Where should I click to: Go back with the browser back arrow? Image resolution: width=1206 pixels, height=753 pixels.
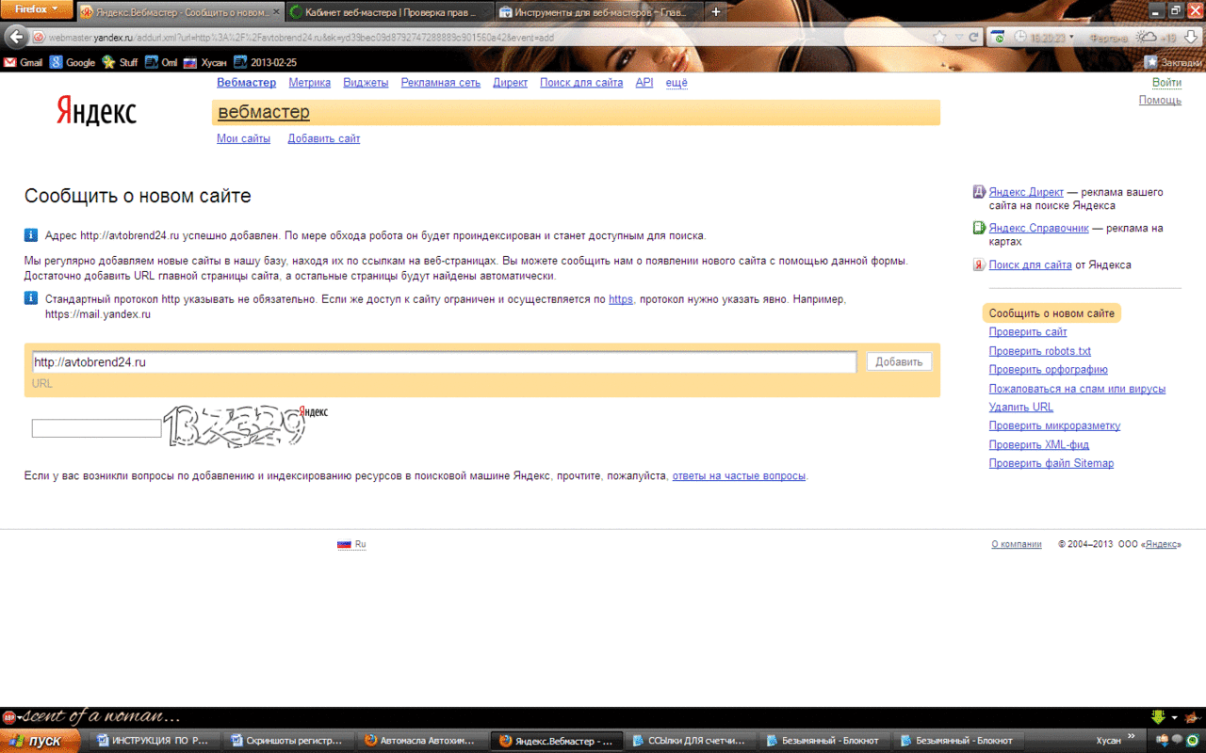click(15, 37)
